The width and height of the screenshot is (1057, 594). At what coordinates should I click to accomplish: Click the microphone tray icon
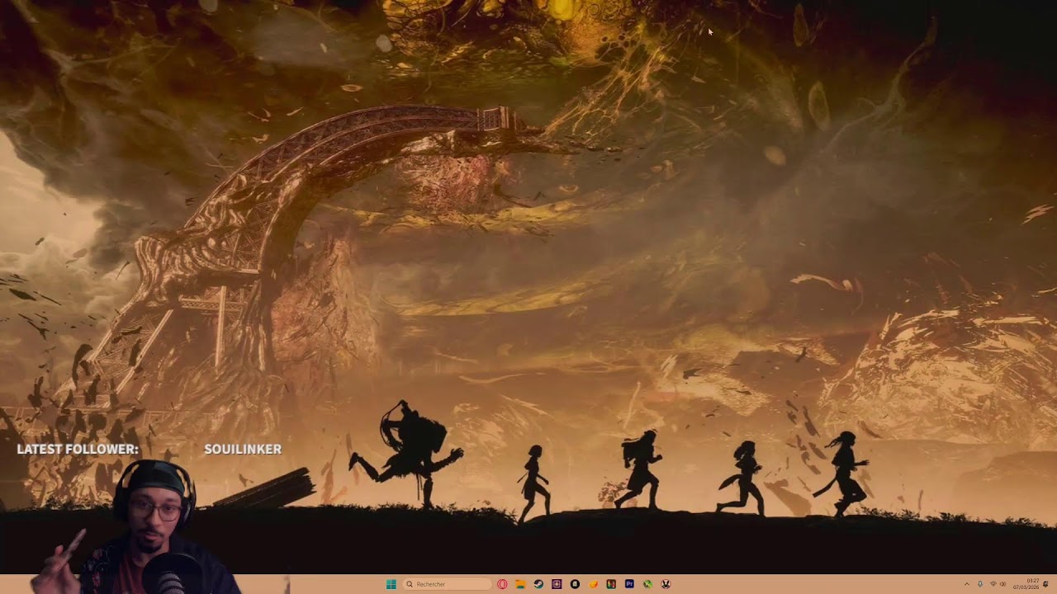980,584
